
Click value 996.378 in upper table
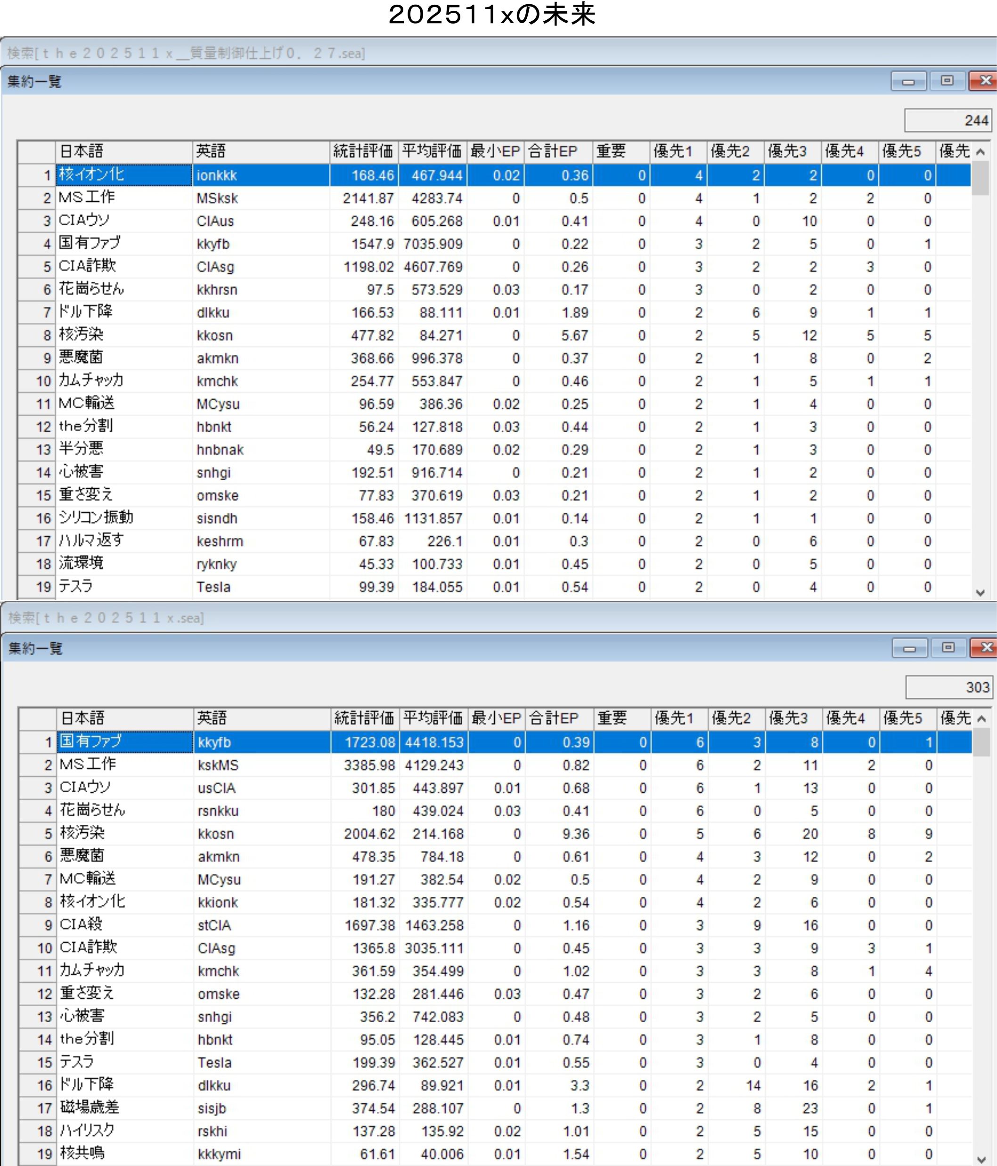pyautogui.click(x=433, y=359)
